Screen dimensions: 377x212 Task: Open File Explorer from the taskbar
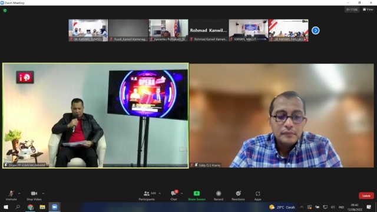[x=42, y=207]
